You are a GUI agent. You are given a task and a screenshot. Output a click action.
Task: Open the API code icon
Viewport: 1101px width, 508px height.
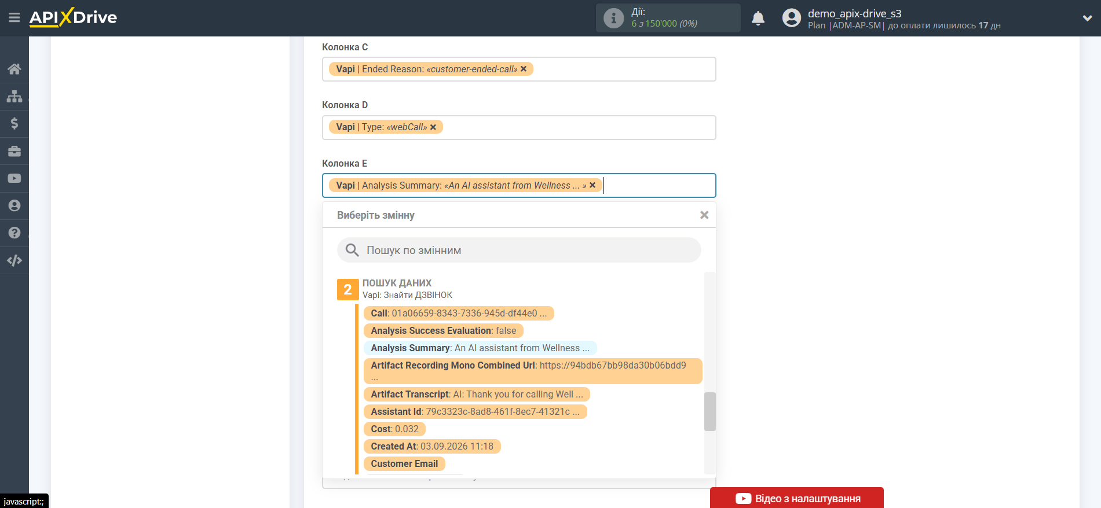point(14,260)
